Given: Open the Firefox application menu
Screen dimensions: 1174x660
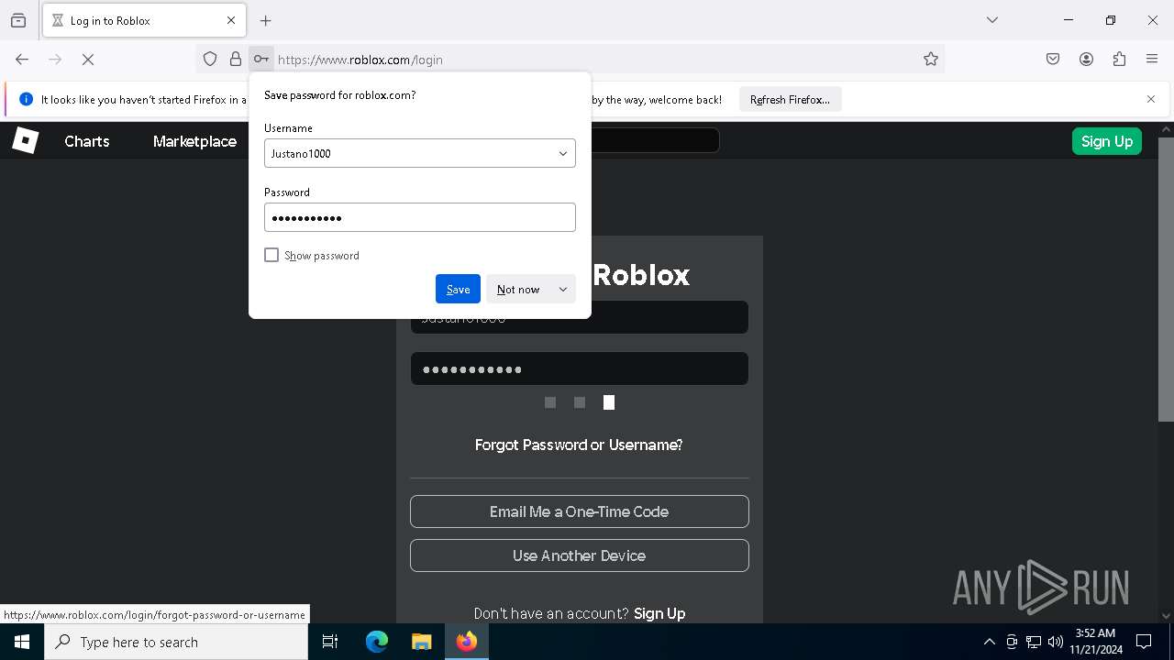Looking at the screenshot, I should [x=1152, y=59].
